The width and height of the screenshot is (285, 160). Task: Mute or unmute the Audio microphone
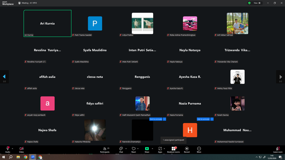pos(8,149)
